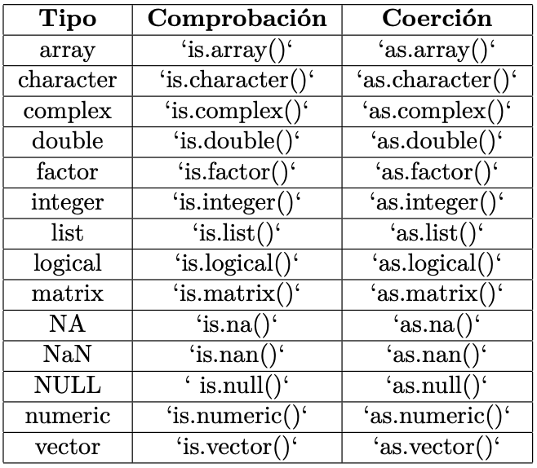The height and width of the screenshot is (468, 537).
Task: Click the 'Comprobación' column header
Action: coord(237,20)
